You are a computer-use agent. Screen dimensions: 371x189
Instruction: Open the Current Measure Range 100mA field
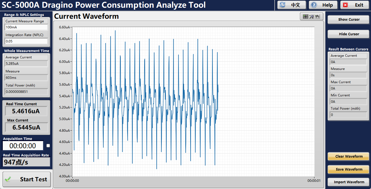pos(26,27)
